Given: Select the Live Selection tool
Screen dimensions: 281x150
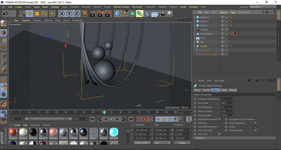Looking at the screenshot, I should tap(22, 14).
